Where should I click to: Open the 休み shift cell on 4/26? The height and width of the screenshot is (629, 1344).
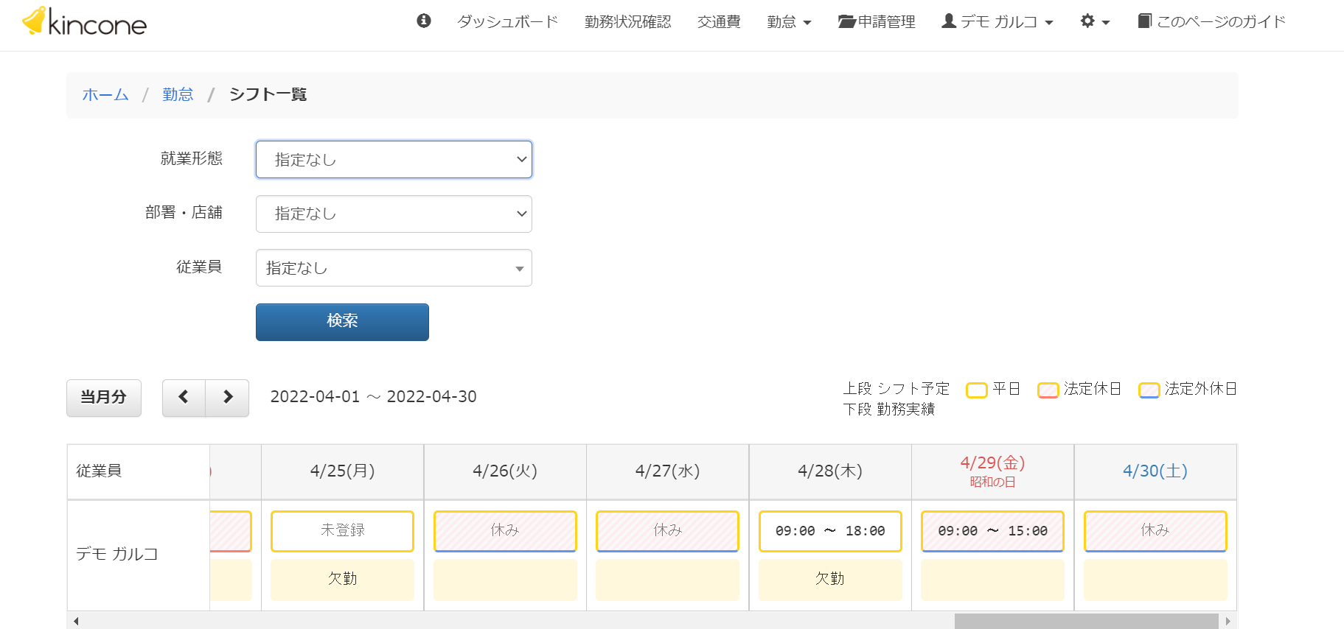505,531
